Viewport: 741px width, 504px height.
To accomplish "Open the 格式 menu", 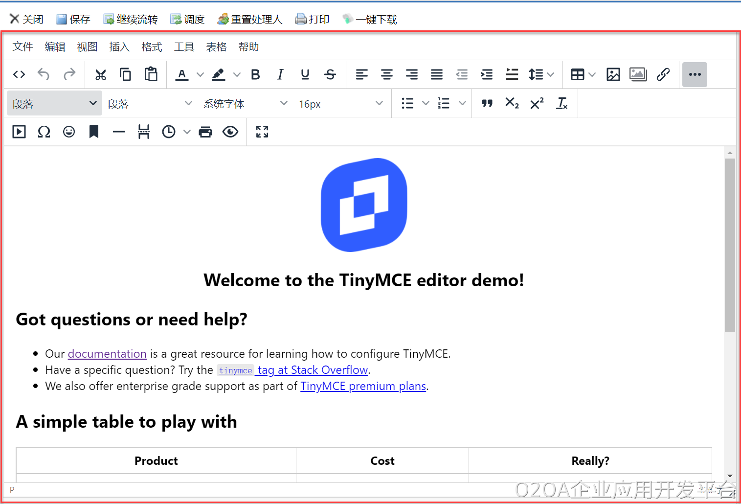I will [x=152, y=47].
